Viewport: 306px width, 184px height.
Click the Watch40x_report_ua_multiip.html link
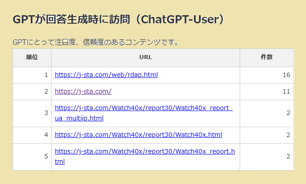pos(143,108)
